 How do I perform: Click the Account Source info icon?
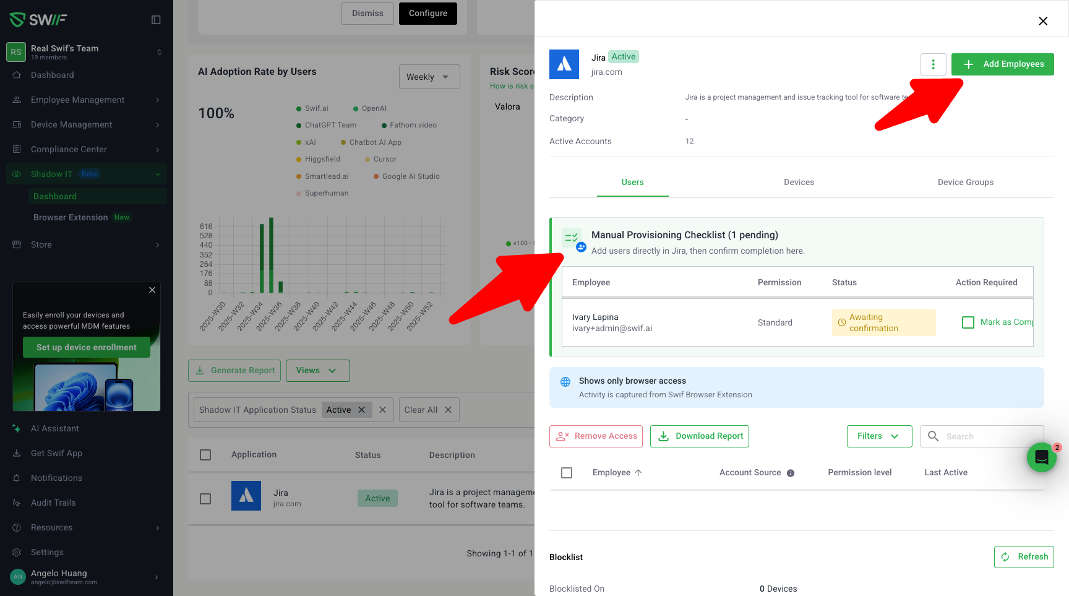coord(791,473)
